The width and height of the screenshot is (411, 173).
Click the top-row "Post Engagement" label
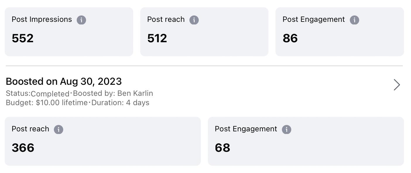pyautogui.click(x=314, y=20)
